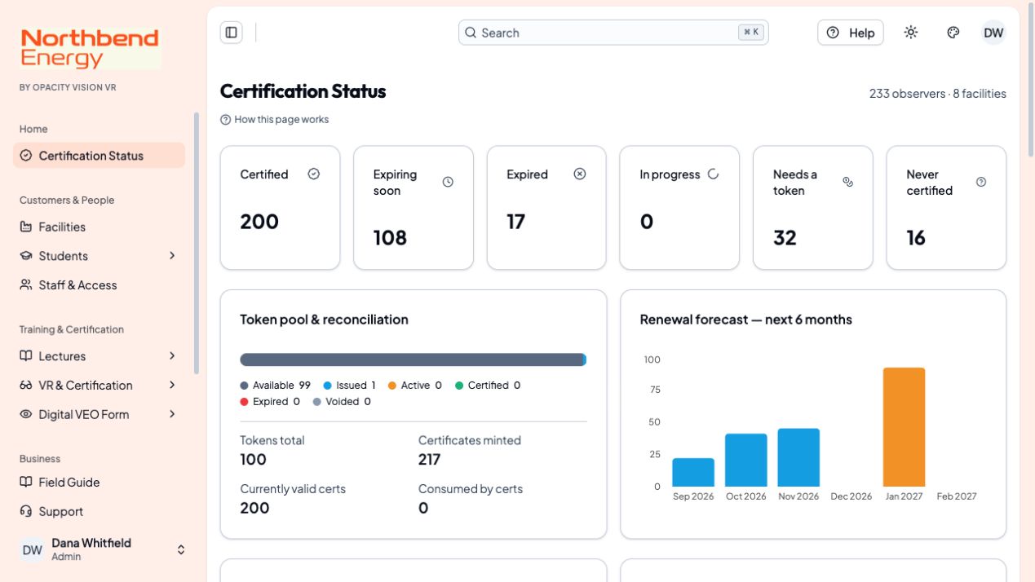The width and height of the screenshot is (1035, 582).
Task: Click the Students graduation cap icon
Action: (26, 256)
